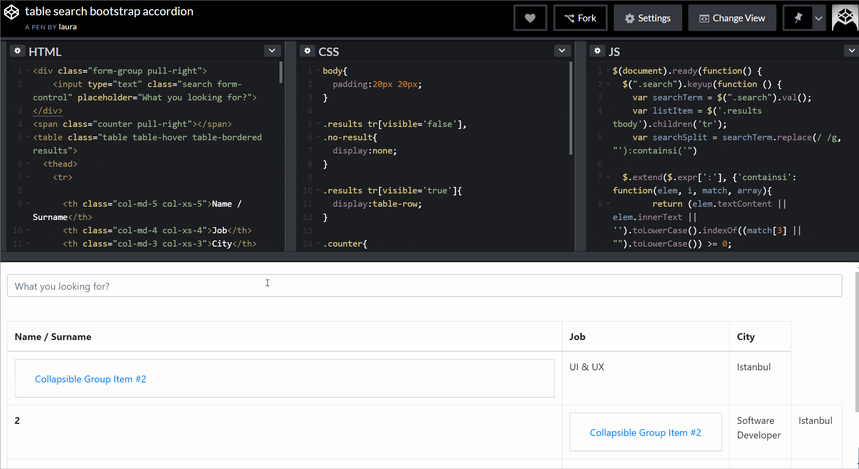Focus the 'What you looking for?' search field
This screenshot has height=469, width=859.
pyautogui.click(x=424, y=286)
